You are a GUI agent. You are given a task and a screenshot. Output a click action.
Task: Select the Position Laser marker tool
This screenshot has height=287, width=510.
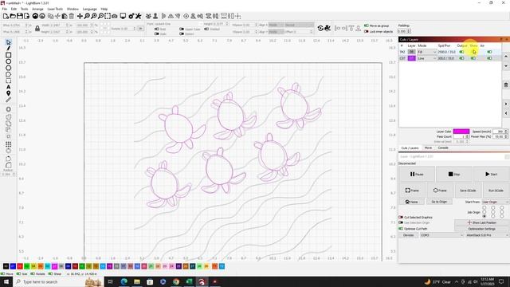(x=9, y=93)
